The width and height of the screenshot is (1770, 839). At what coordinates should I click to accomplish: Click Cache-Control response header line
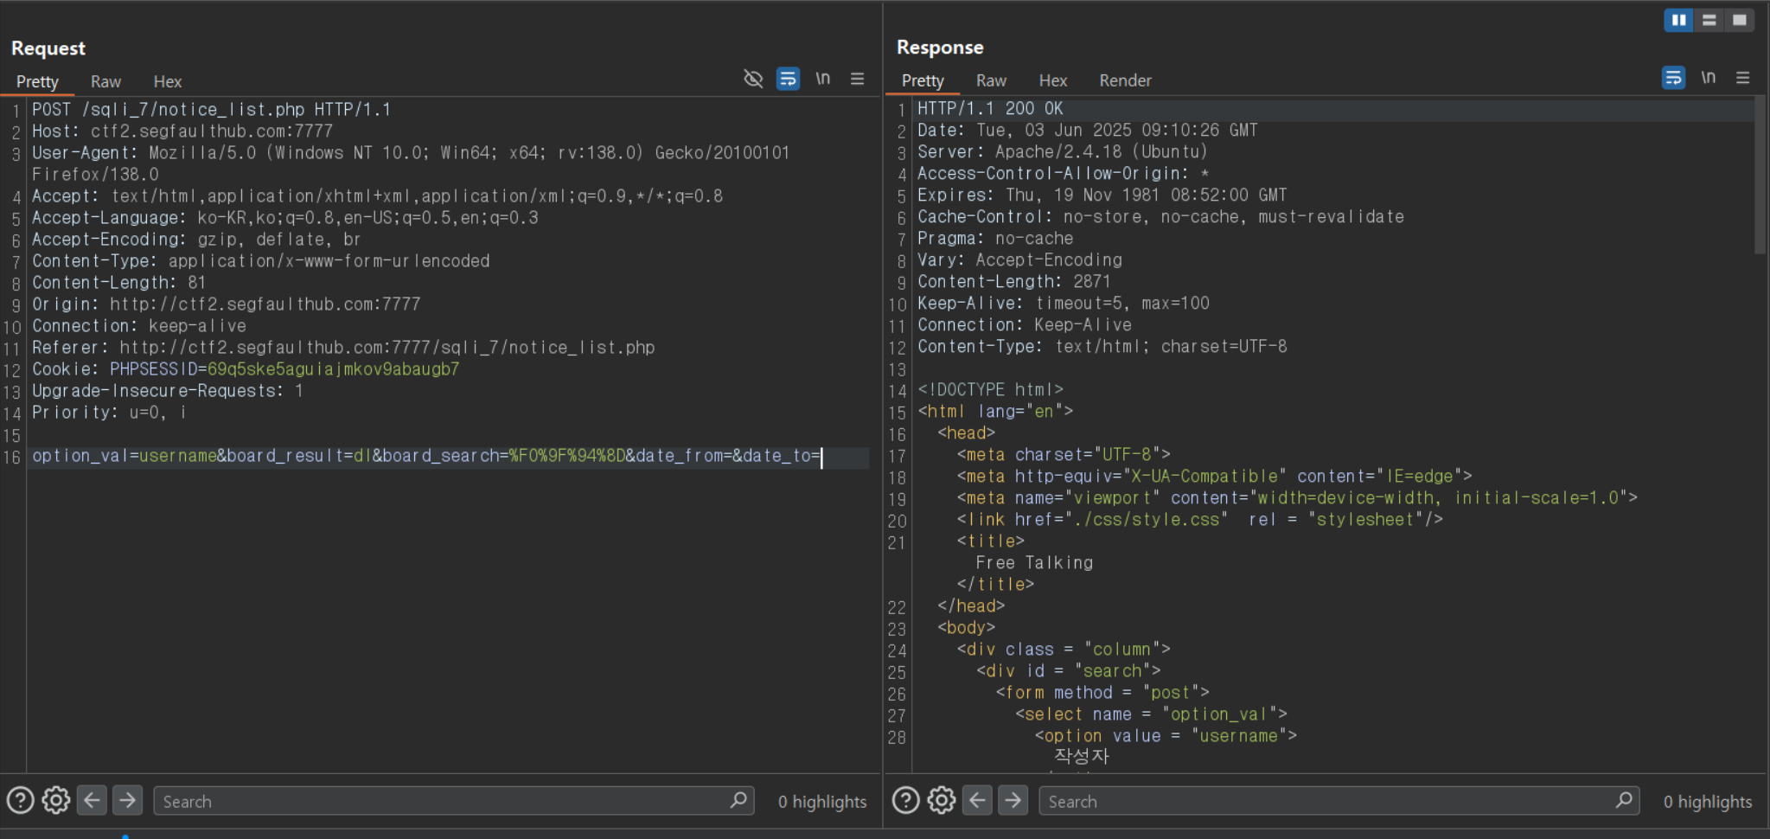(1160, 217)
